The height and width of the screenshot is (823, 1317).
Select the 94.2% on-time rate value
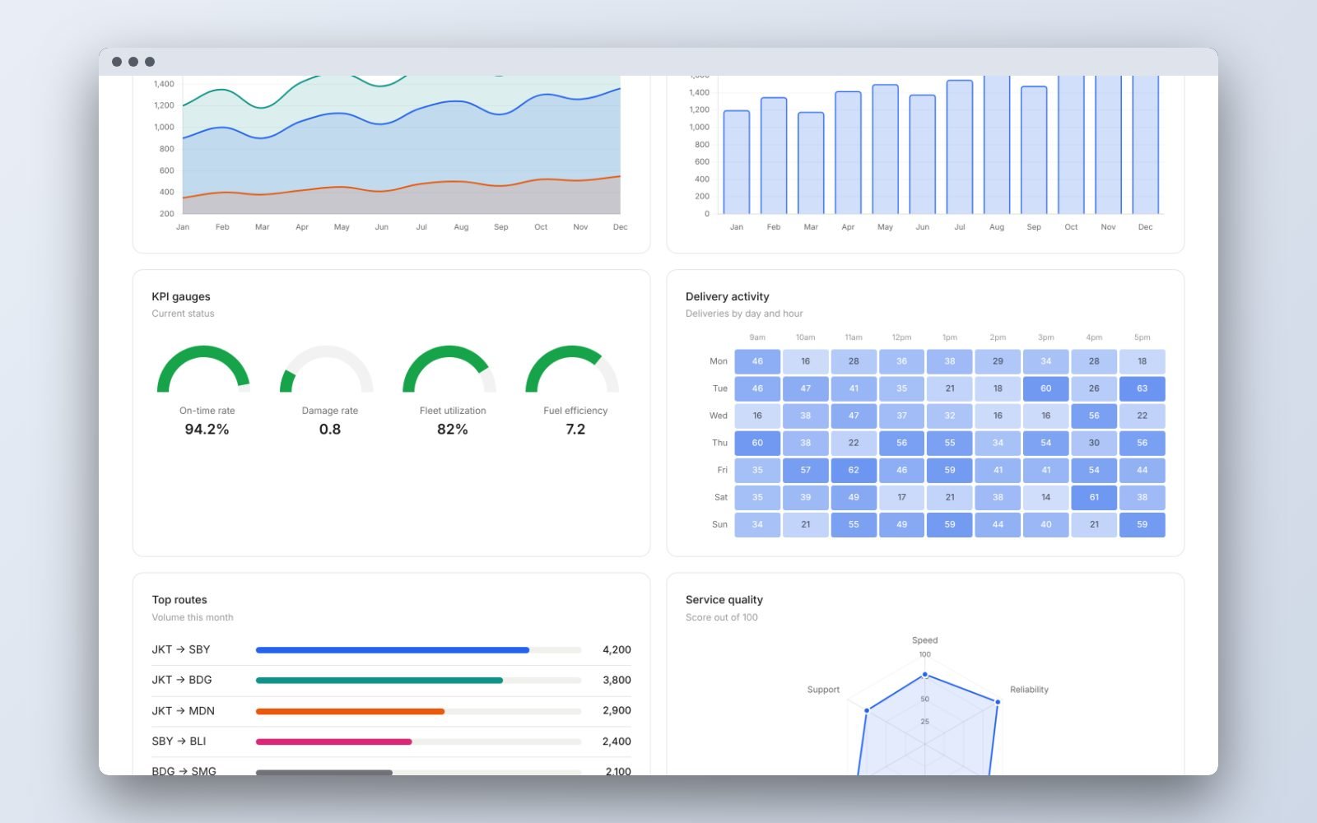tap(207, 429)
